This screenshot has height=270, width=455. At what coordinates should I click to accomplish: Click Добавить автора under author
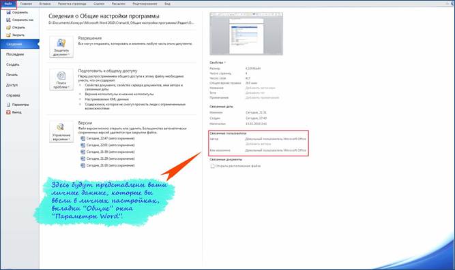[259, 144]
